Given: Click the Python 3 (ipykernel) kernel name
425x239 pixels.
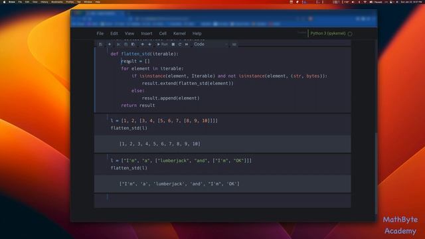Looking at the screenshot, I should pos(328,34).
